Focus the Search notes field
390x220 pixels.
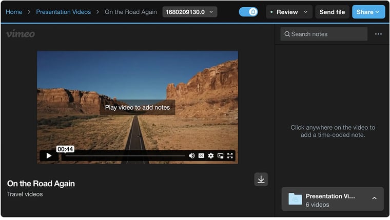click(323, 34)
